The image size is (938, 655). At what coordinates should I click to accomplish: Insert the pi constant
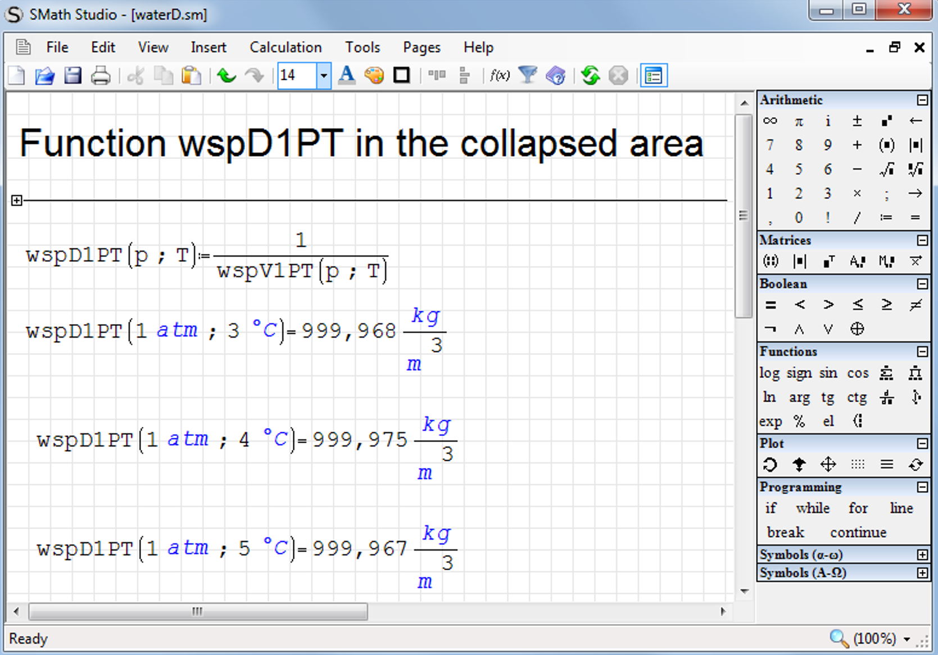click(x=799, y=121)
